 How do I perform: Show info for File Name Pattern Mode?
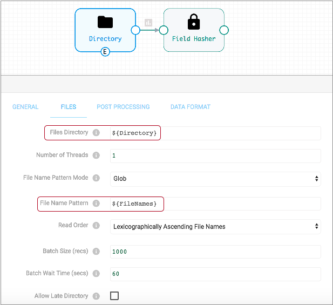pos(96,178)
